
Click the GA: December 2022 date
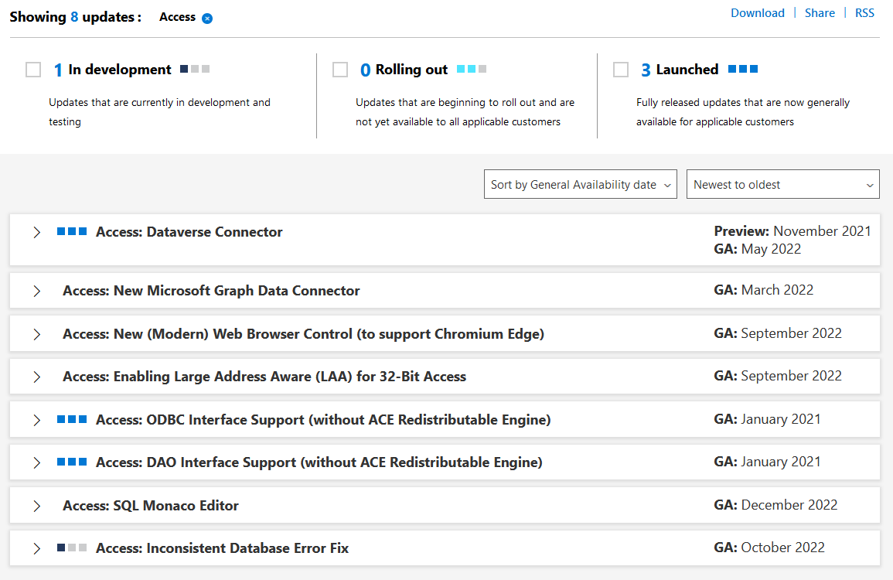click(775, 505)
